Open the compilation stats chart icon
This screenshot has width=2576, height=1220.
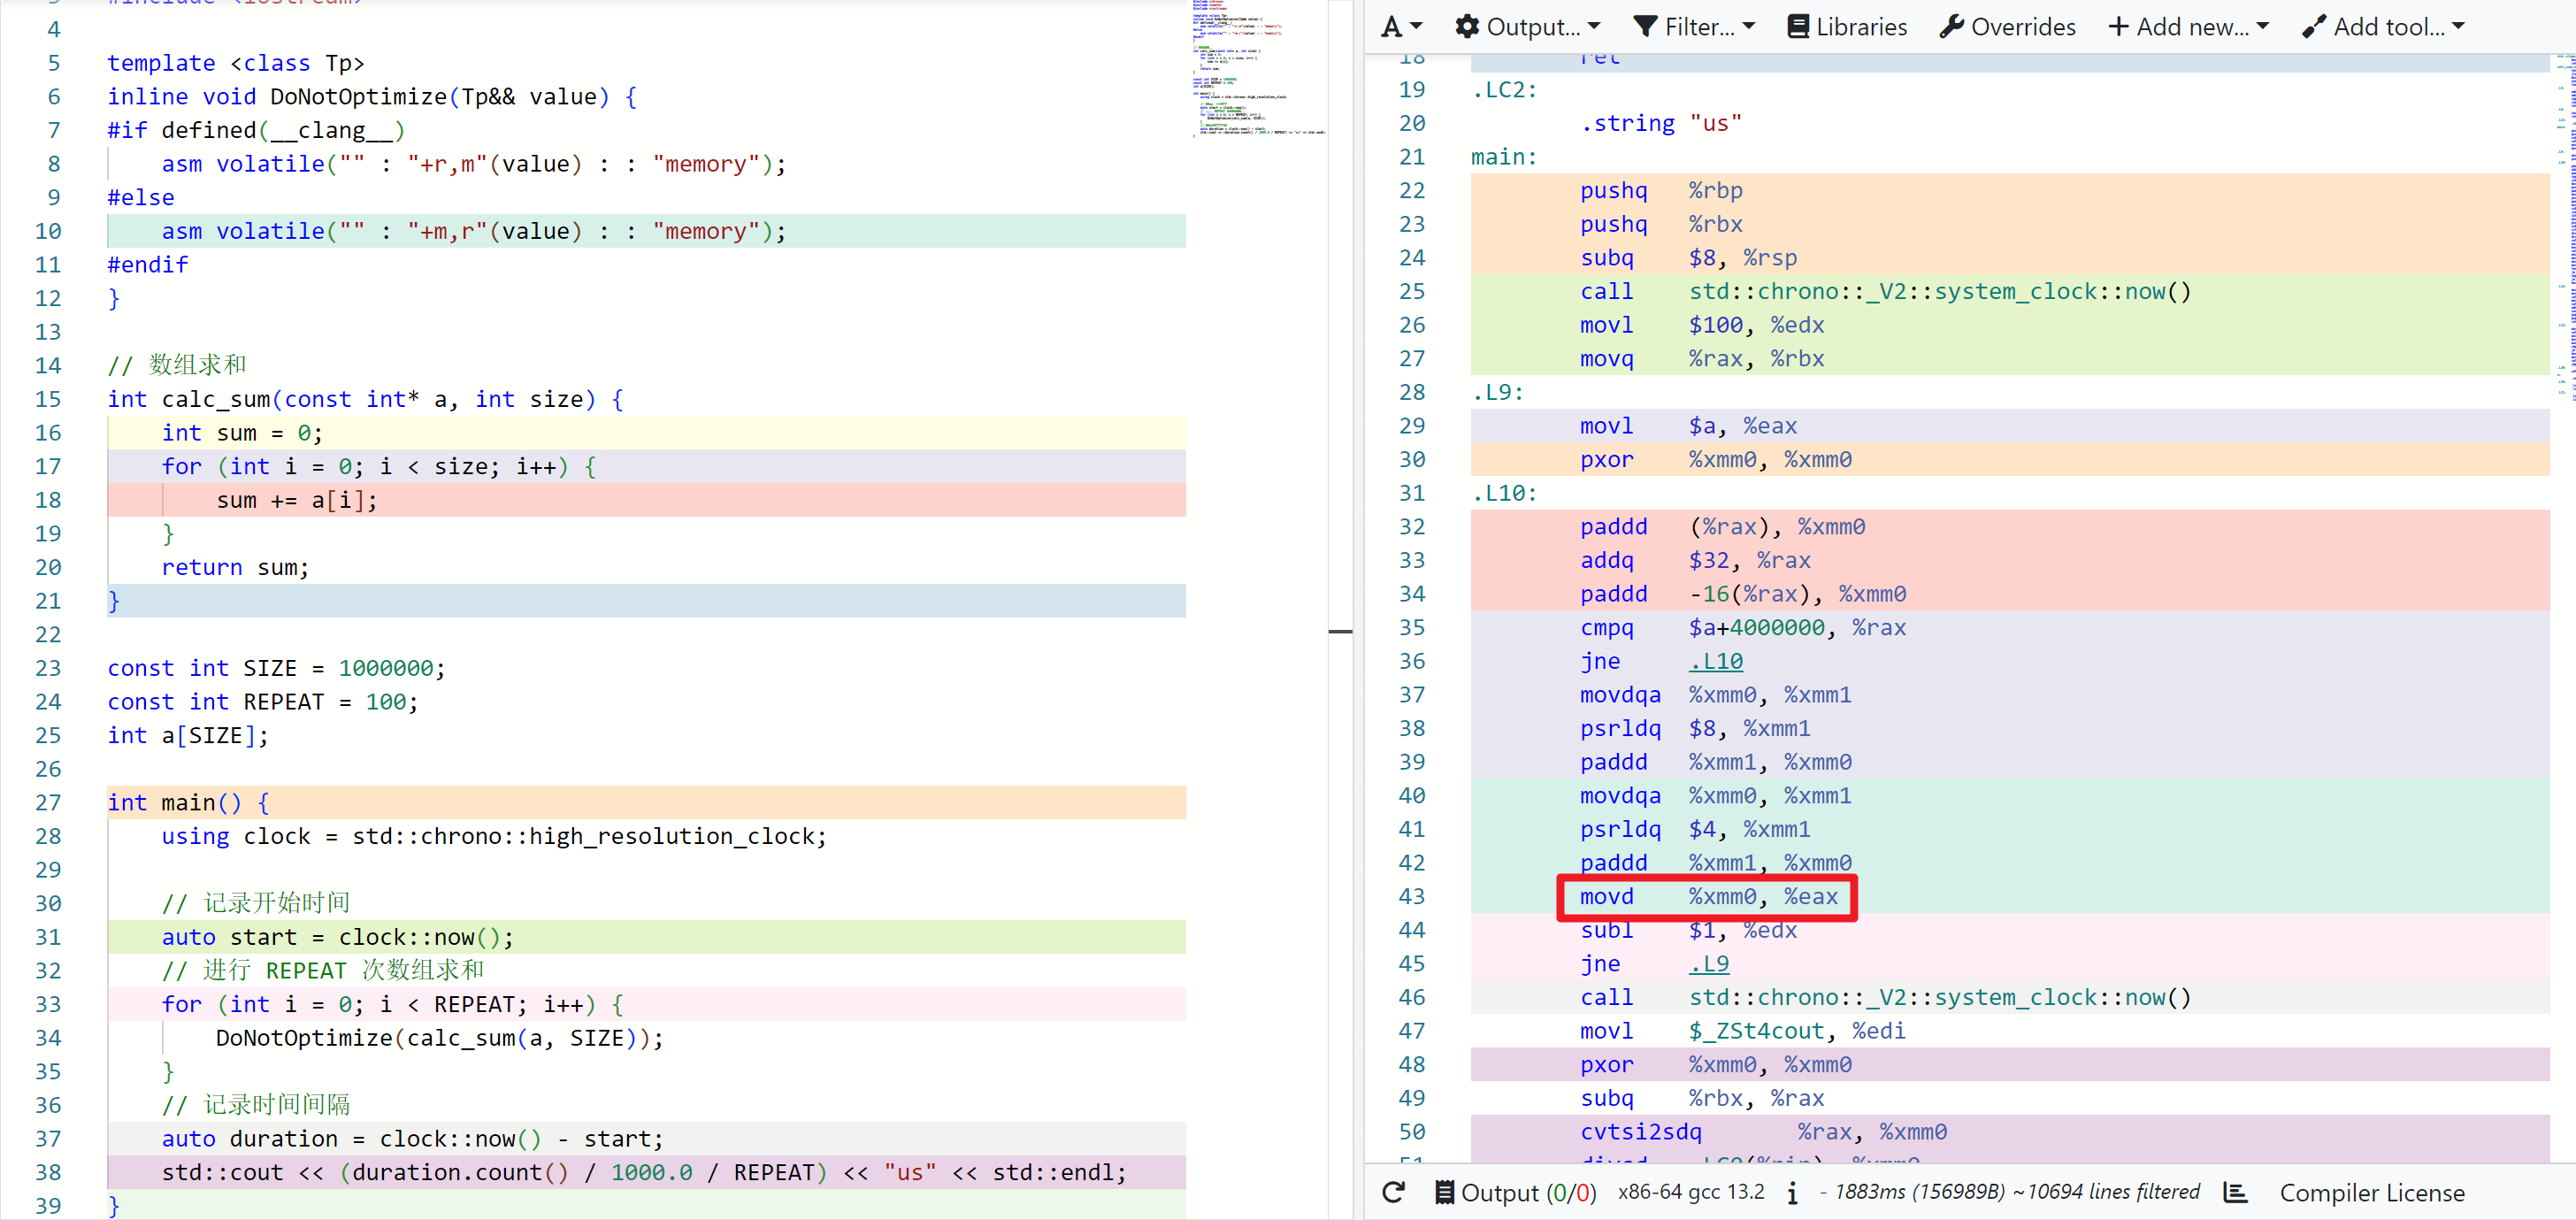click(x=2235, y=1192)
